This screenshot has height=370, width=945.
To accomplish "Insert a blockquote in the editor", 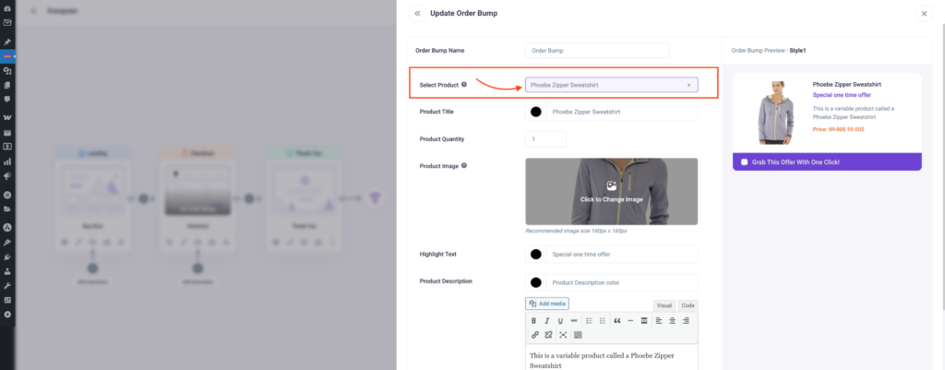I will (616, 320).
